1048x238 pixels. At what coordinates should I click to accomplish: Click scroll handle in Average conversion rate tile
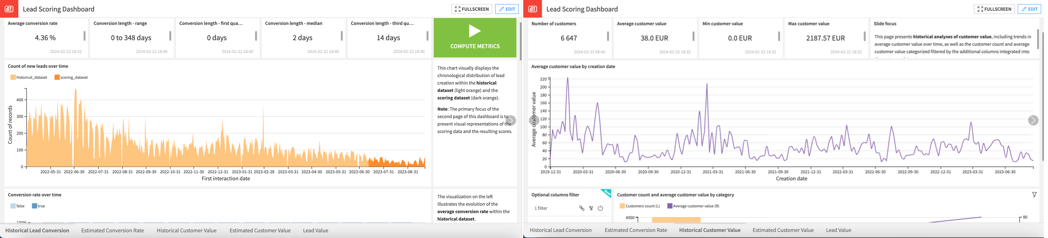click(x=85, y=36)
